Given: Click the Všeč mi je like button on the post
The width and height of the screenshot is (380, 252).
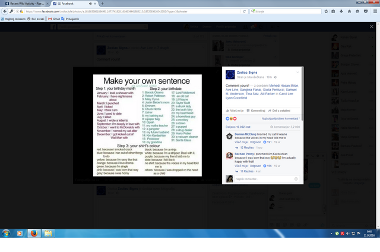Looking at the screenshot, I should (x=235, y=111).
